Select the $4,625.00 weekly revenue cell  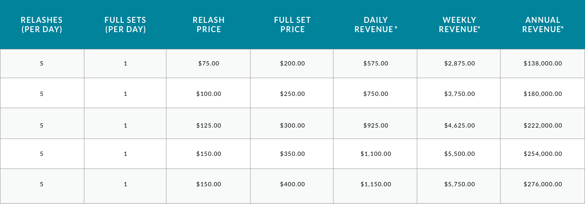[459, 125]
